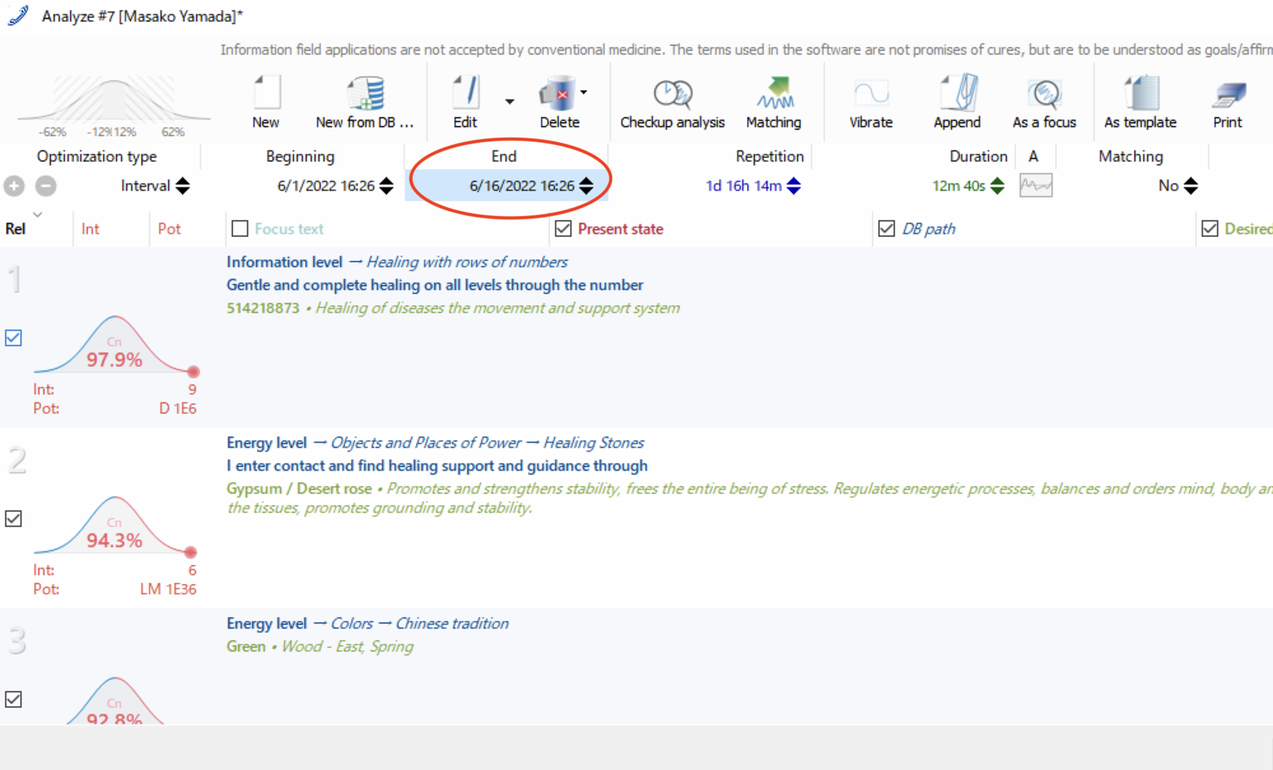Click the Vibrate wave icon
The image size is (1273, 770).
(x=871, y=94)
